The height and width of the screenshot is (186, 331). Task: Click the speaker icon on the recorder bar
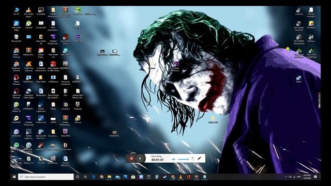pyautogui.click(x=173, y=159)
